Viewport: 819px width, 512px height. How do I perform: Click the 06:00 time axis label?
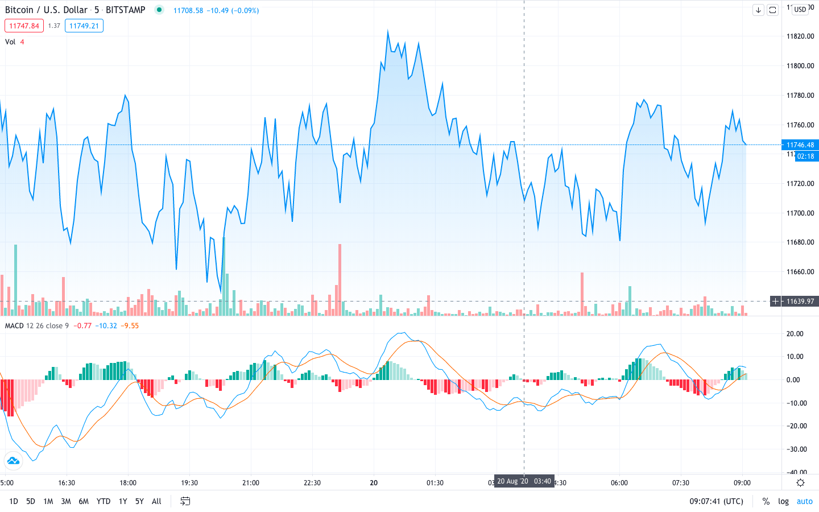[619, 482]
